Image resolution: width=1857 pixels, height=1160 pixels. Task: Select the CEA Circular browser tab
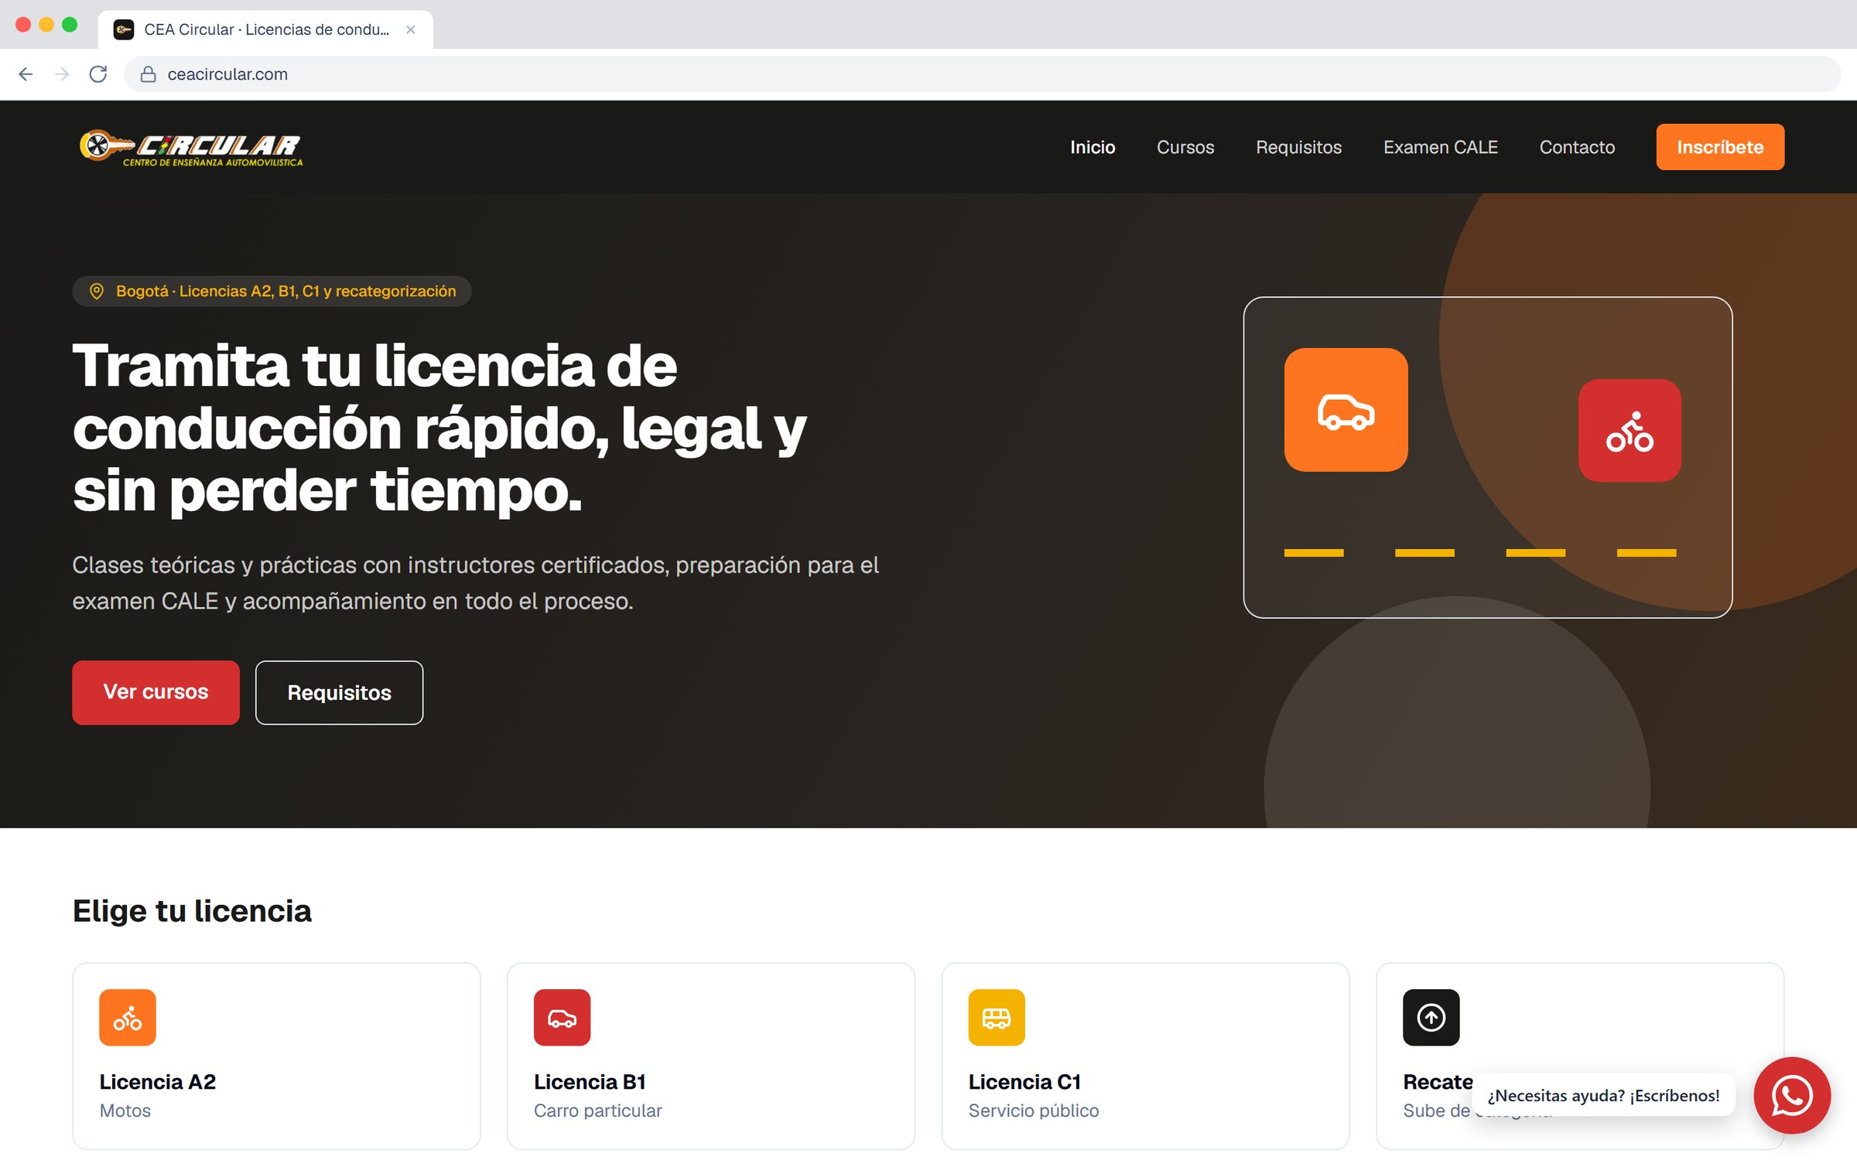pos(265,29)
